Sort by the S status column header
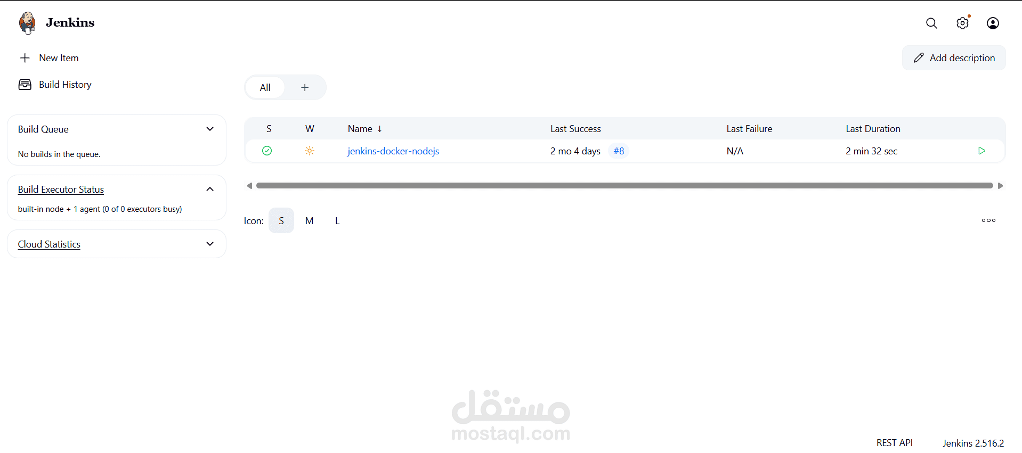This screenshot has height=453, width=1022. [x=269, y=129]
